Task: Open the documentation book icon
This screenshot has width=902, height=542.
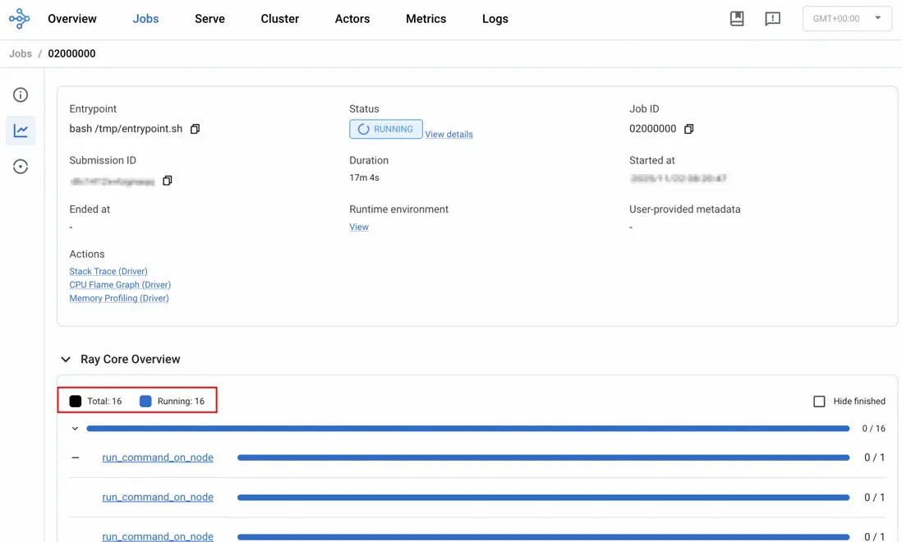Action: [x=737, y=18]
